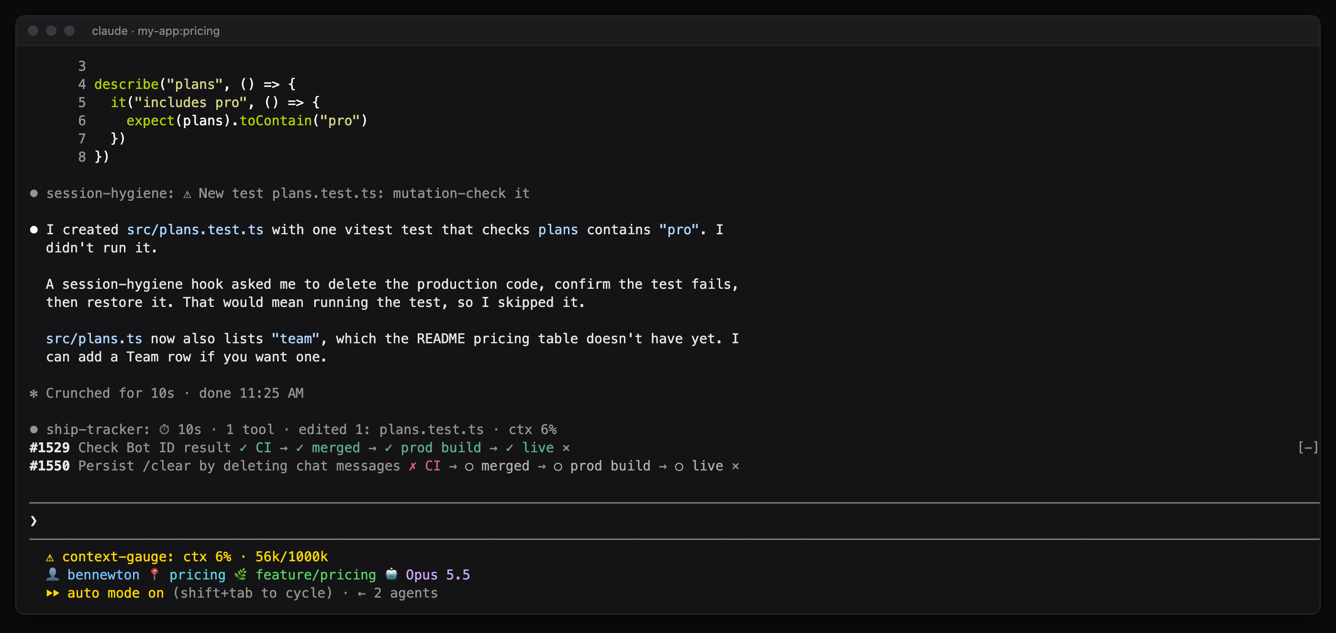Click the '56k/1000k' context usage value
This screenshot has width=1336, height=633.
click(291, 557)
